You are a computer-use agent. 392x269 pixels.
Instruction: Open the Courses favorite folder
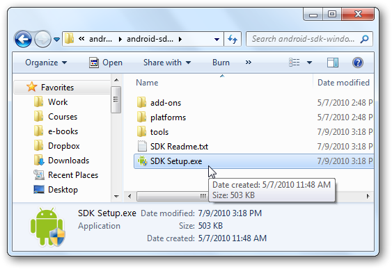point(63,117)
